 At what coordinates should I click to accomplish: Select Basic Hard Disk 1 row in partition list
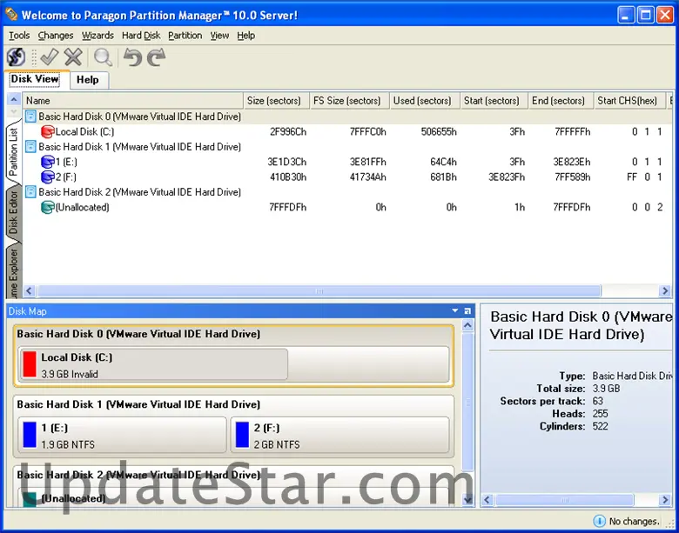point(347,147)
